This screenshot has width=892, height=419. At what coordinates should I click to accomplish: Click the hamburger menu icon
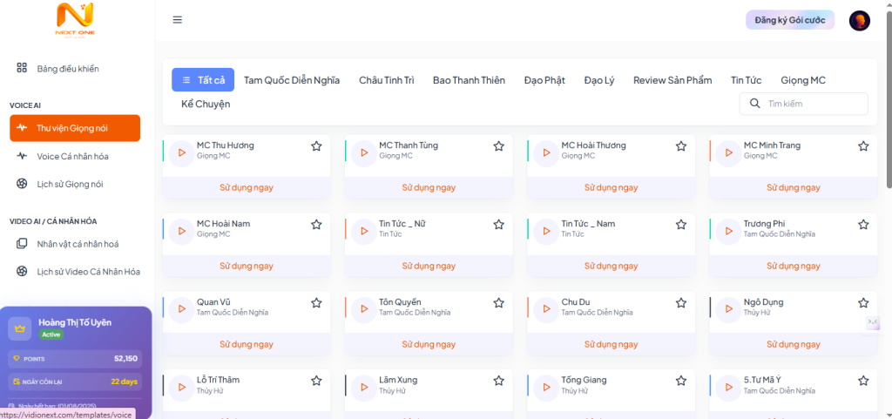178,20
